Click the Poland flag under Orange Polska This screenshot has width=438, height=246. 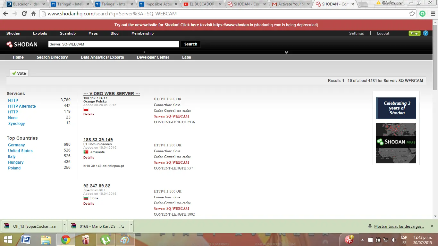[86, 110]
